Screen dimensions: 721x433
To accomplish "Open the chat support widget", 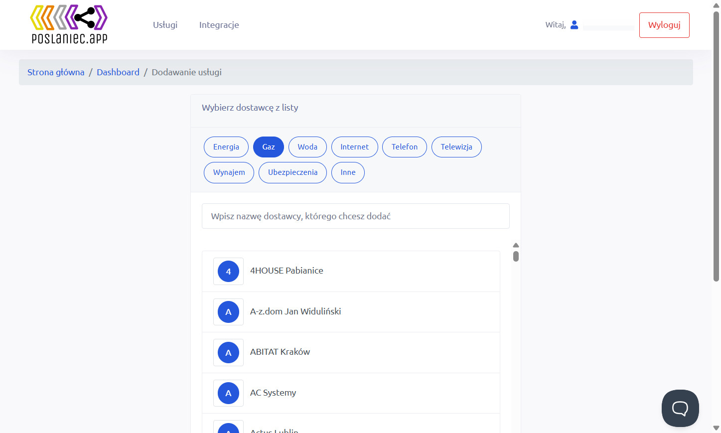I will [x=680, y=408].
